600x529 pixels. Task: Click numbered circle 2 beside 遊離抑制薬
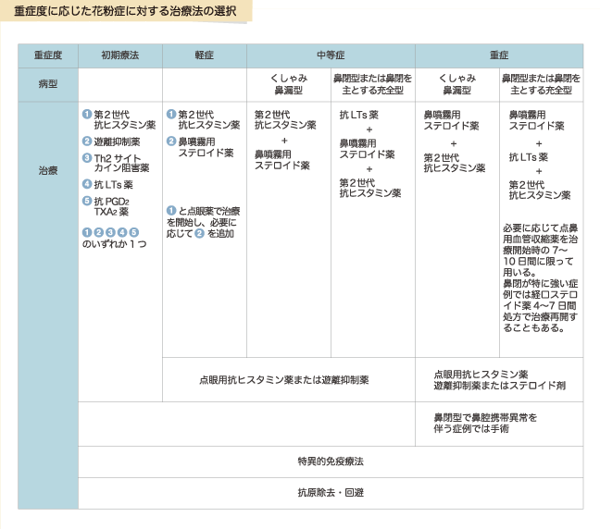pos(87,141)
